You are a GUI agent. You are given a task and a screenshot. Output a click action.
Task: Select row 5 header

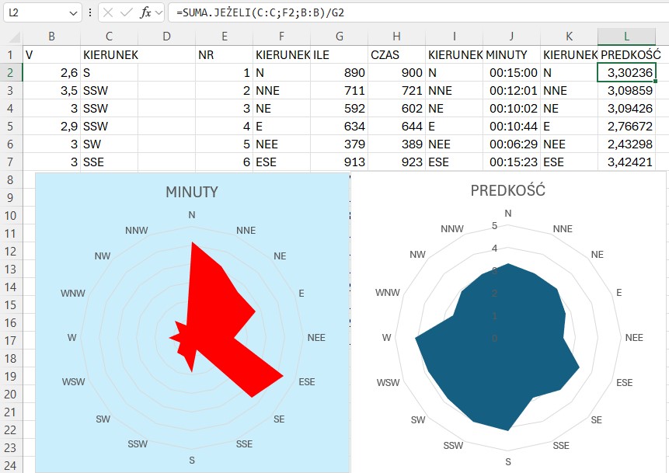(11, 126)
